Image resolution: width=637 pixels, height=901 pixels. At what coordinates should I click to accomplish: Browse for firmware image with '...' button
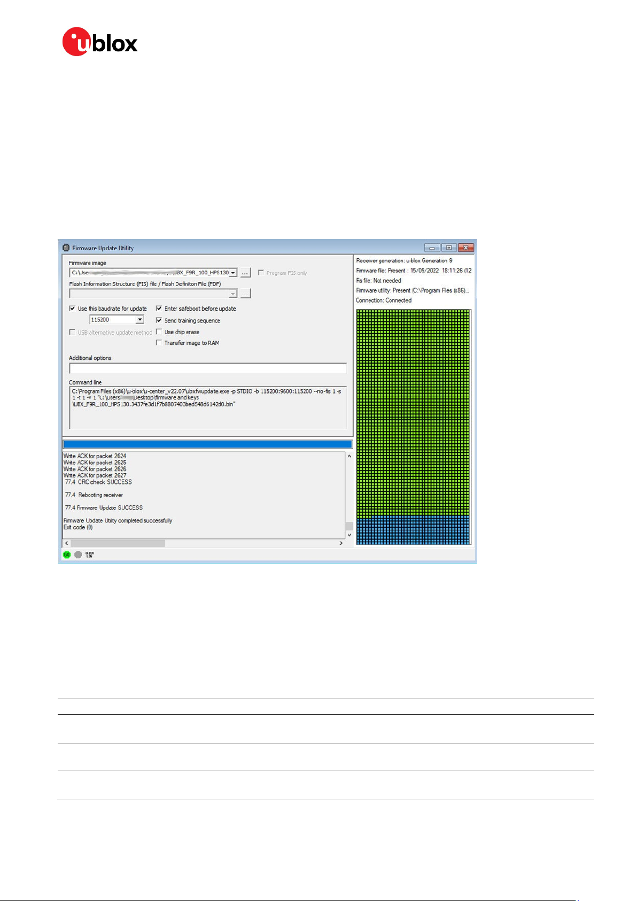click(245, 273)
